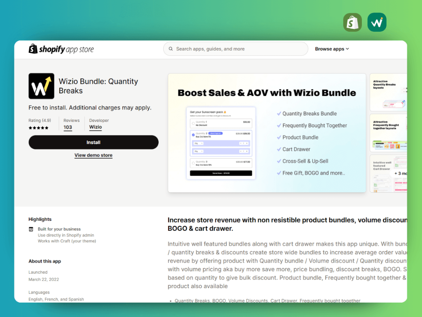Click the Product Bundle feature text
The image size is (422, 317).
click(300, 137)
